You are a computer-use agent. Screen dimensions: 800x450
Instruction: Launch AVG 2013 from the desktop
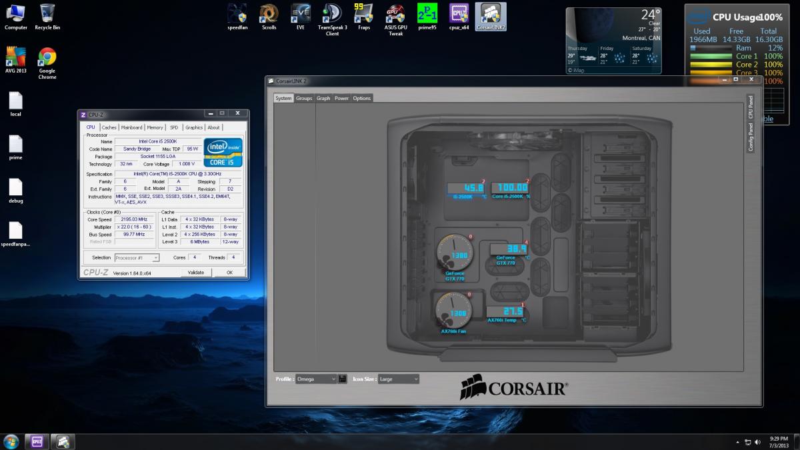16,61
